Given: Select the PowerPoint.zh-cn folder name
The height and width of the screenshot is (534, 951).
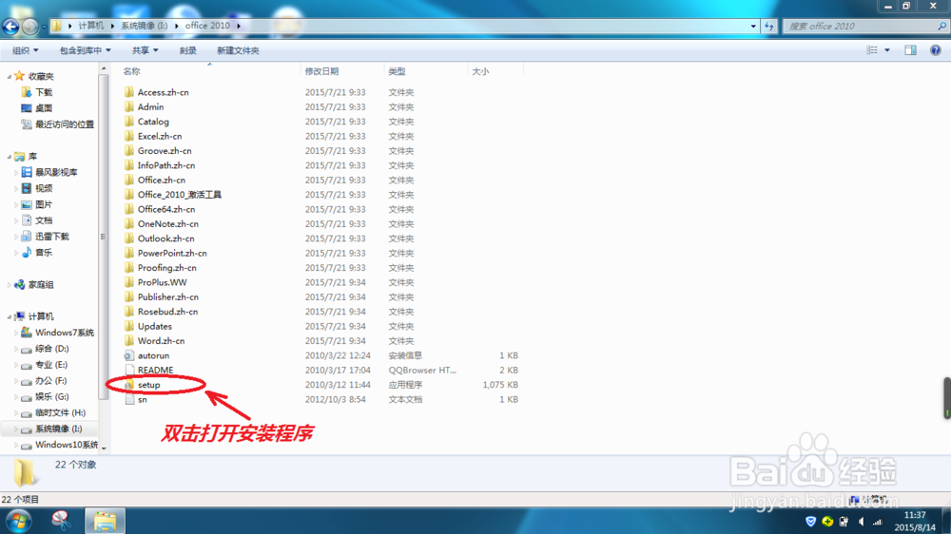Looking at the screenshot, I should pos(172,253).
